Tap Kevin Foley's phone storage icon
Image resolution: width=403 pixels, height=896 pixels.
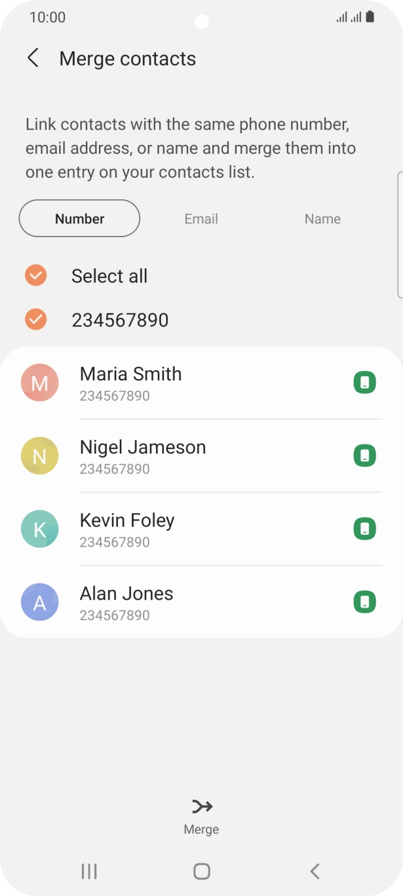pos(365,529)
